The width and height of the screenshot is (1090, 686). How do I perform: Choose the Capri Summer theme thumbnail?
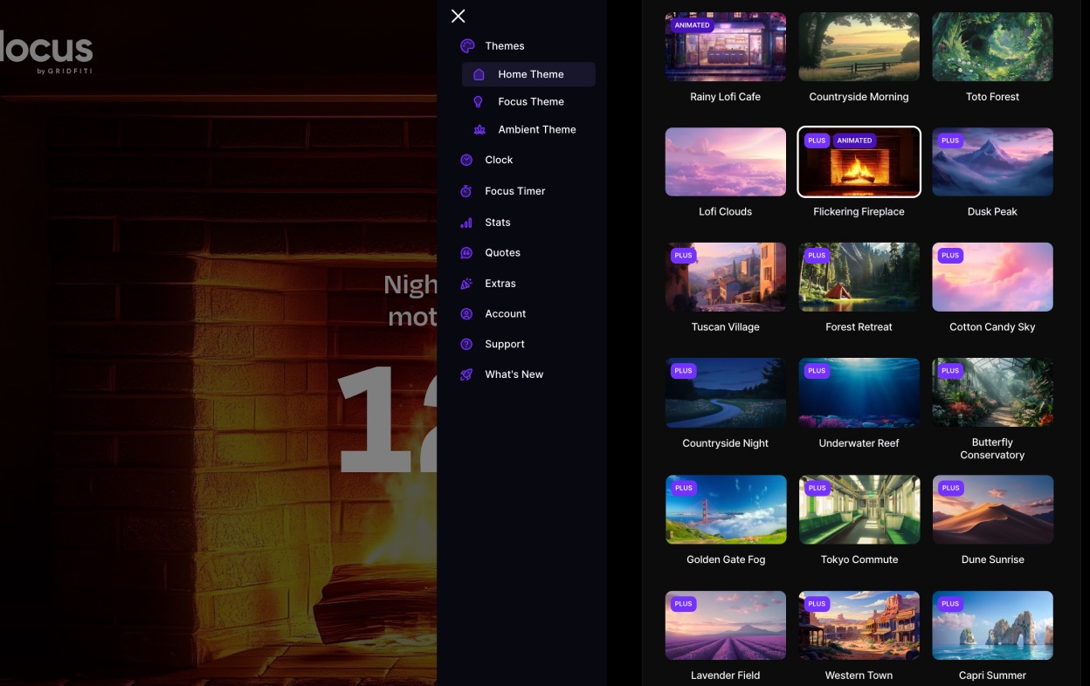993,626
